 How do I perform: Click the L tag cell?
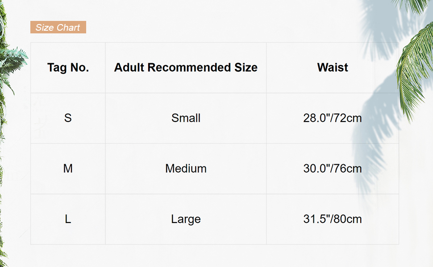point(68,219)
